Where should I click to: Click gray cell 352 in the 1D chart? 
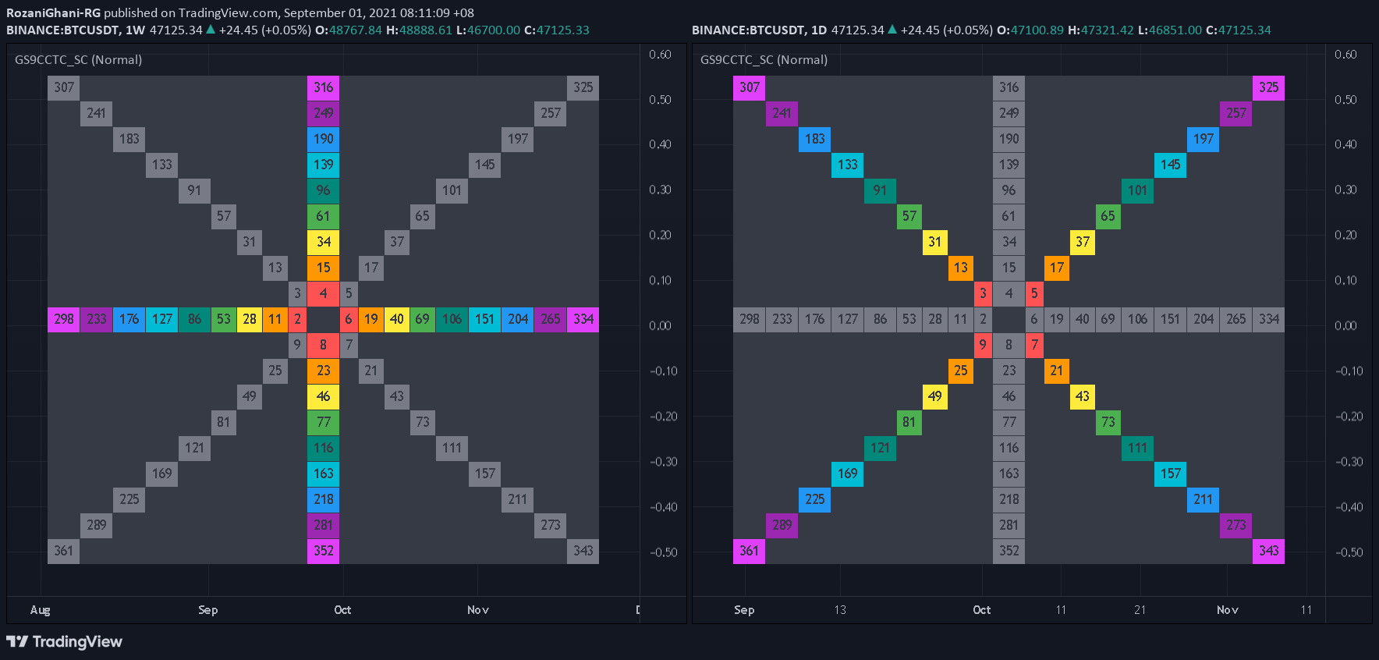pos(1009,551)
